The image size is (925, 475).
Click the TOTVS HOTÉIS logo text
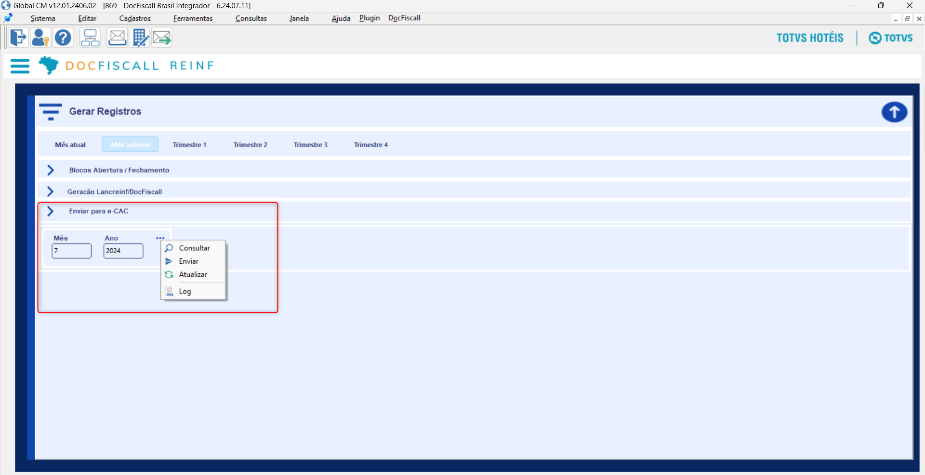point(810,38)
